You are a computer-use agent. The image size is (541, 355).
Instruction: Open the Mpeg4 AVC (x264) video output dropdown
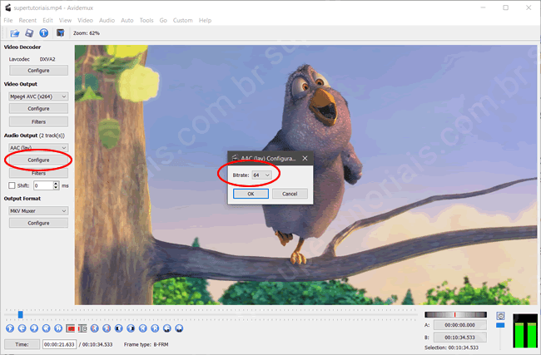pos(38,96)
